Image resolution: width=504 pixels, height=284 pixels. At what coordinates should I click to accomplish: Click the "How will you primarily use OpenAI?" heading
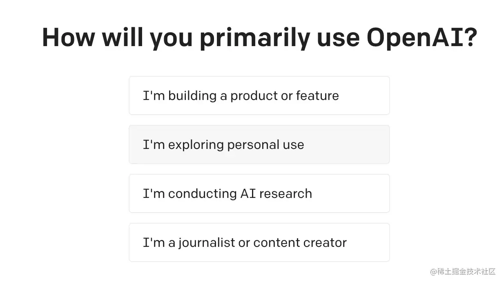click(x=259, y=38)
